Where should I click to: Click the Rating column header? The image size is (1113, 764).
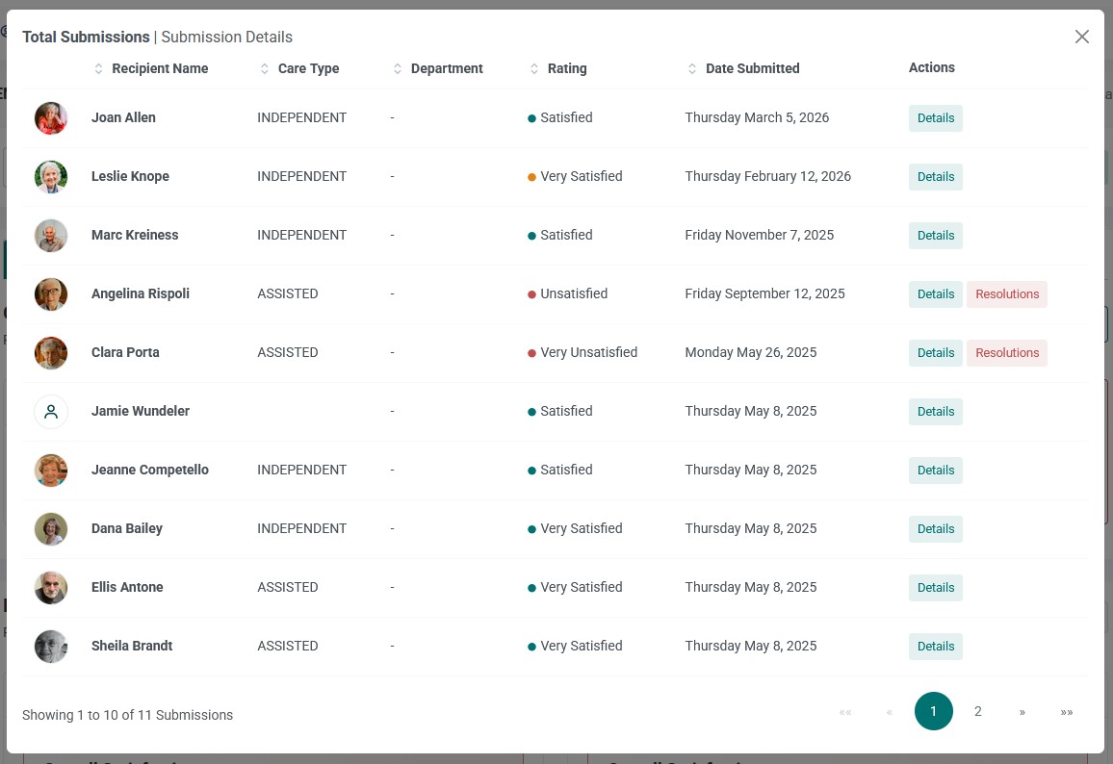coord(567,69)
